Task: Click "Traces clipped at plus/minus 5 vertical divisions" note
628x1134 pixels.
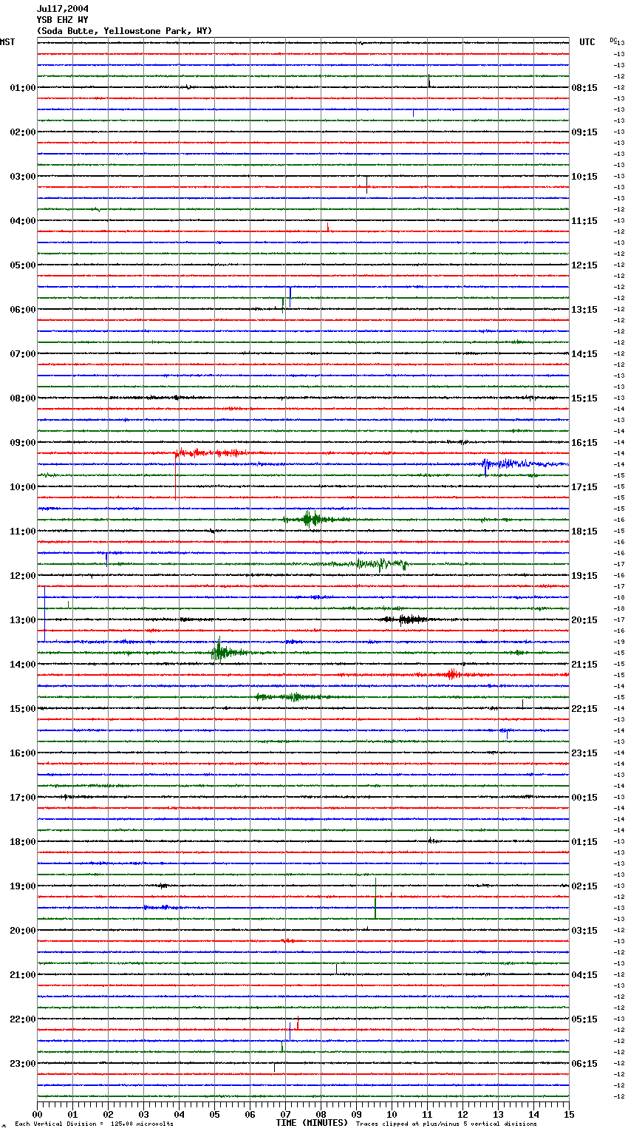Action: (446, 1124)
